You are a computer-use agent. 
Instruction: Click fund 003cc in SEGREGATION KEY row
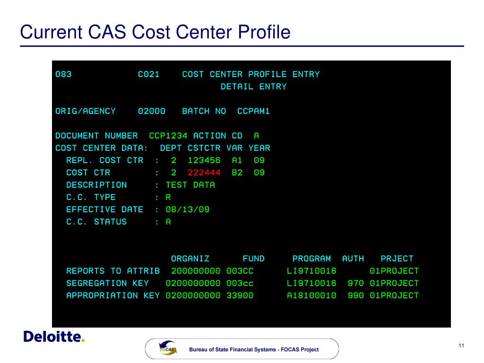click(x=240, y=284)
